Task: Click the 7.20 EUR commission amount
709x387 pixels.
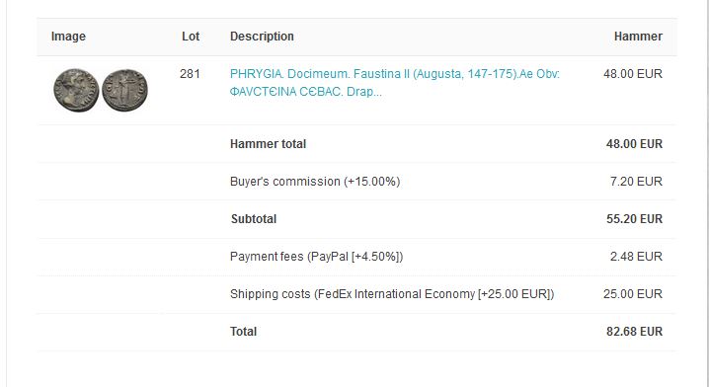Action: point(636,182)
